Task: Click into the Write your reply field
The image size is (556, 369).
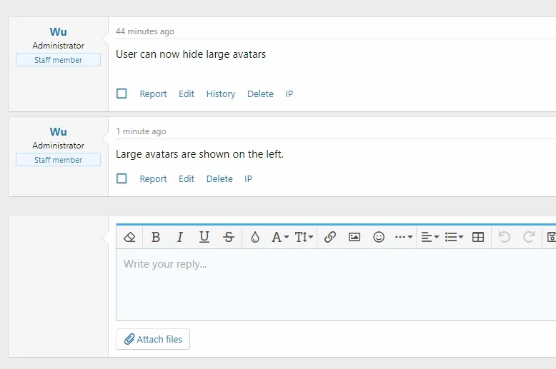Action: pyautogui.click(x=336, y=285)
